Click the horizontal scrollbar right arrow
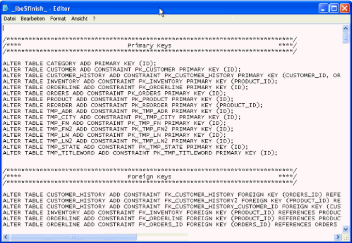This screenshot has width=352, height=243. point(338,237)
